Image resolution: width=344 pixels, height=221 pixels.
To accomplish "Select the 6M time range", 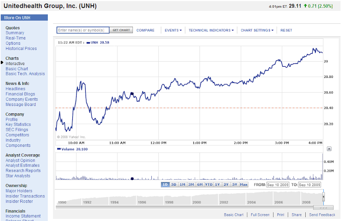I will coord(200,184).
